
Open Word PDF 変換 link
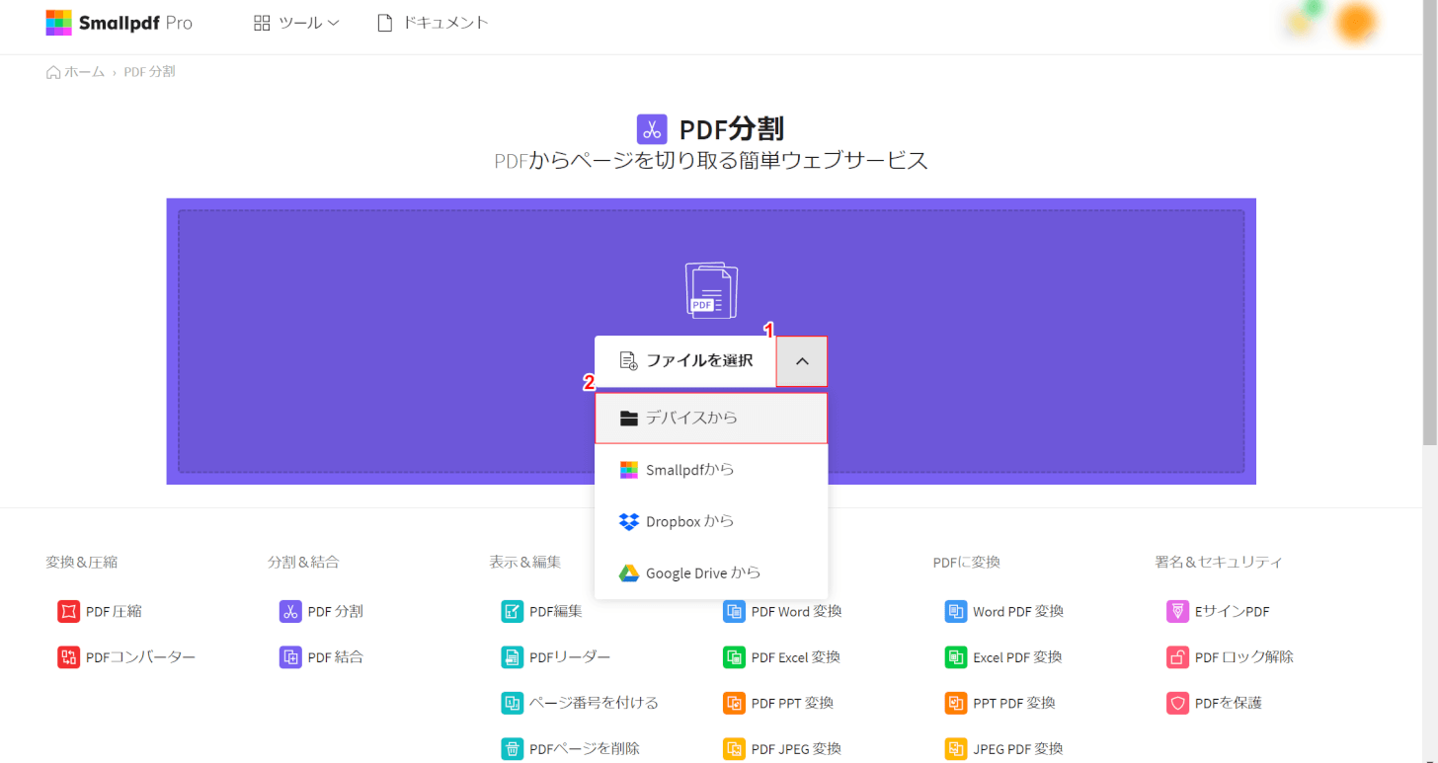pyautogui.click(x=1018, y=611)
